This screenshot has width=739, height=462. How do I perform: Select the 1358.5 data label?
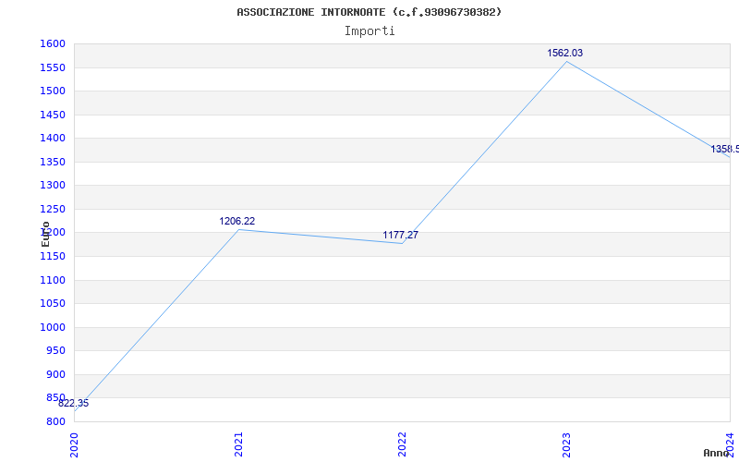(x=725, y=150)
